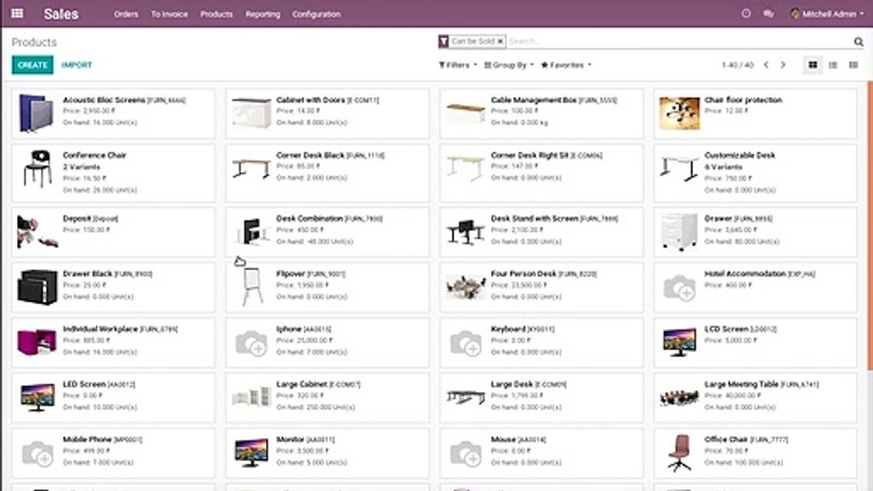Screen dimensions: 873x491
Task: Switch to the third view icon beside List view
Action: coord(853,65)
